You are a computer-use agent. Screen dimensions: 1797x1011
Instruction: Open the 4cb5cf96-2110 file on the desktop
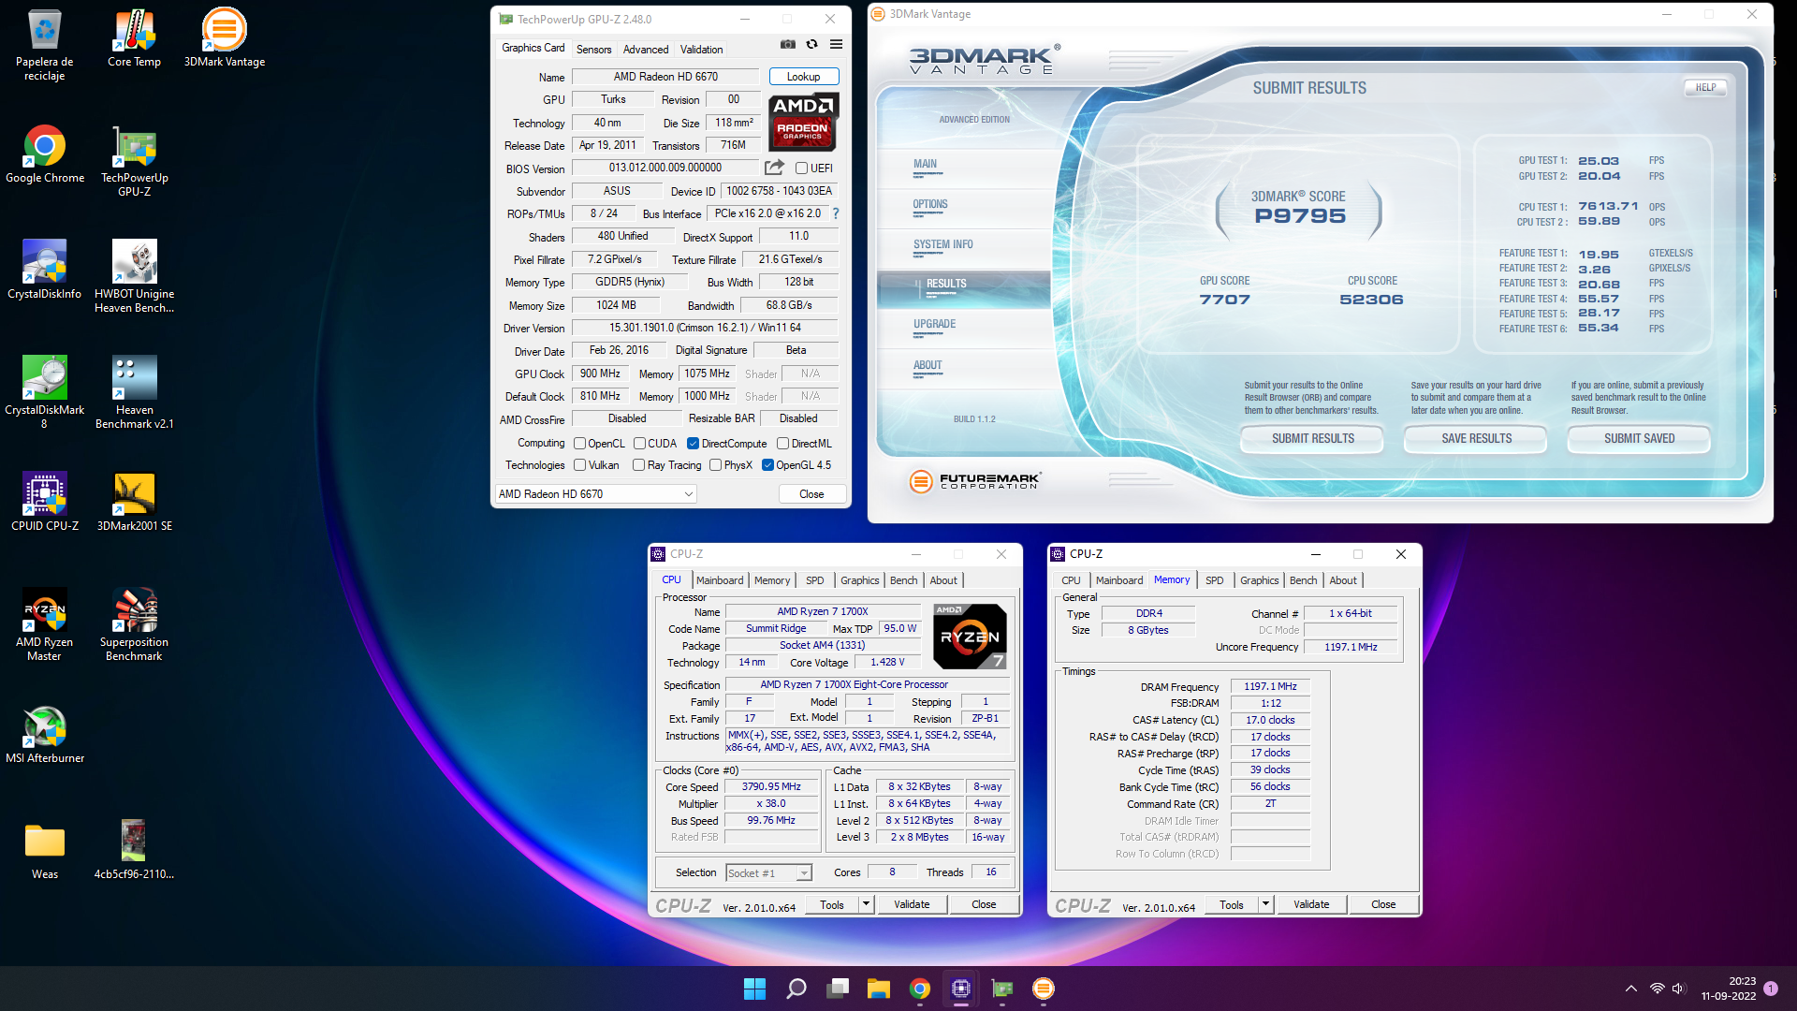click(134, 851)
